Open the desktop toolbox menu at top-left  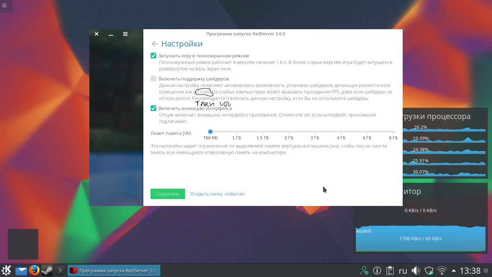pyautogui.click(x=4, y=5)
